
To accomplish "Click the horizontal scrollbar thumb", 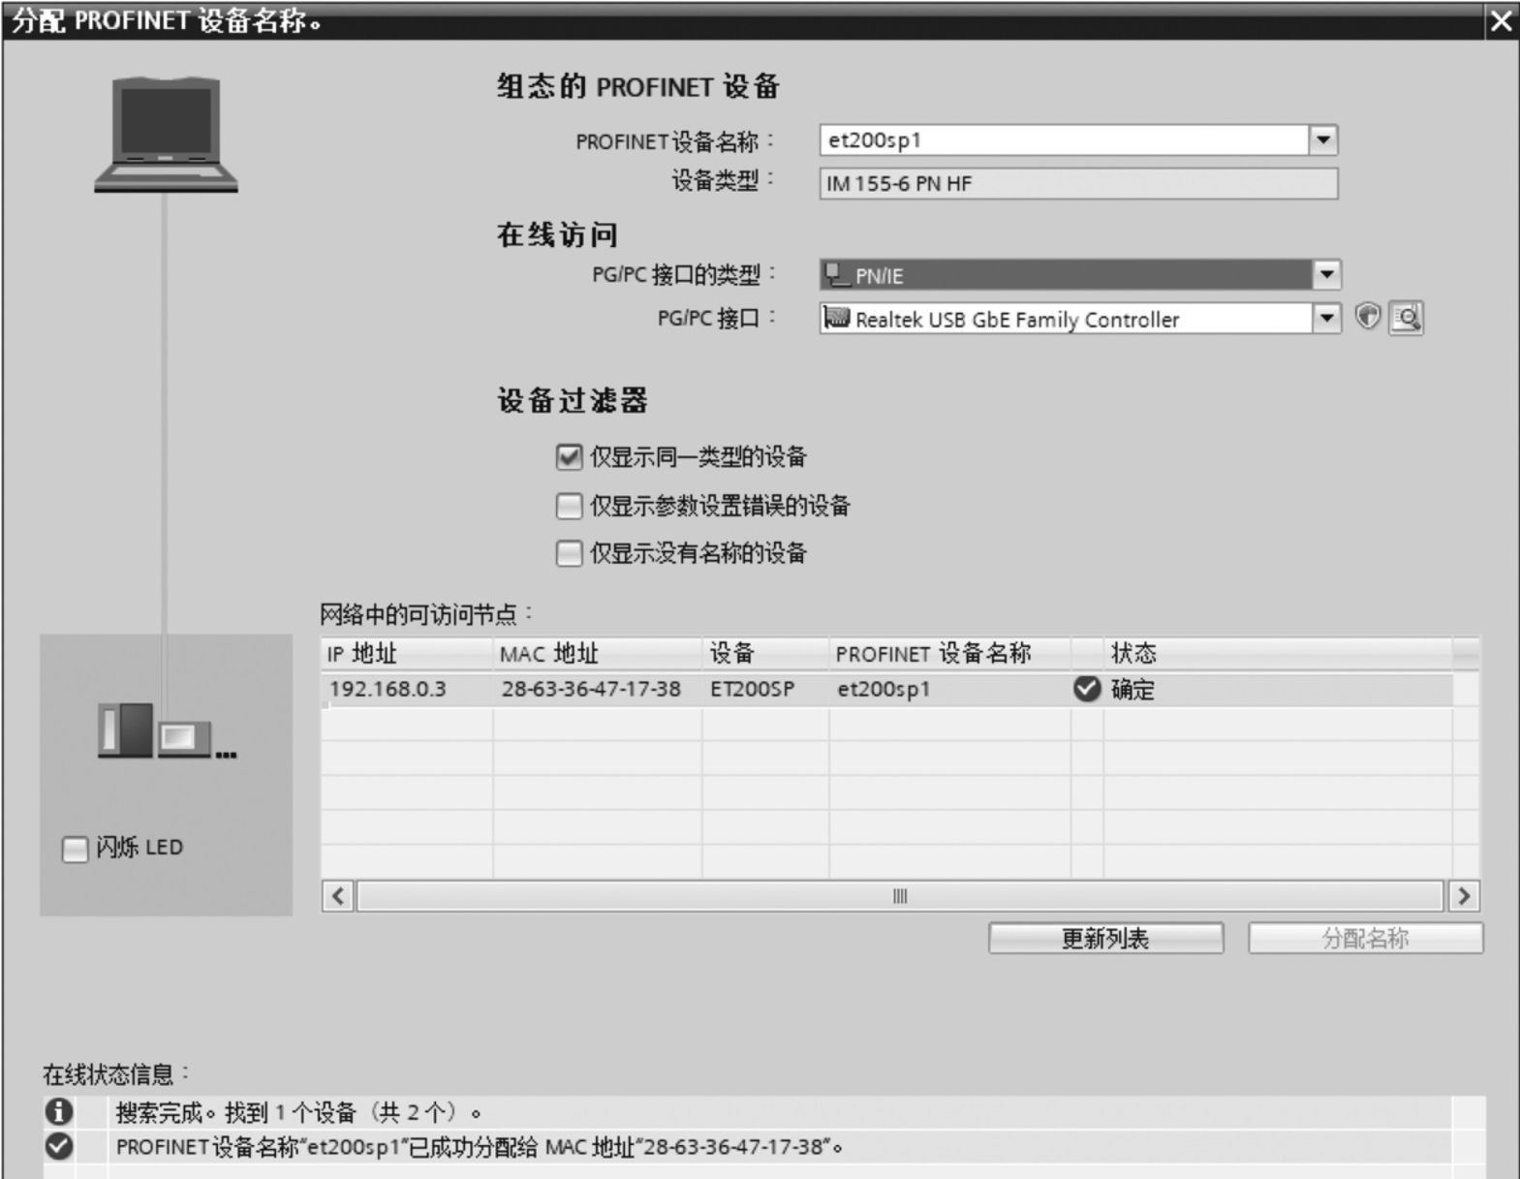I will pos(900,896).
